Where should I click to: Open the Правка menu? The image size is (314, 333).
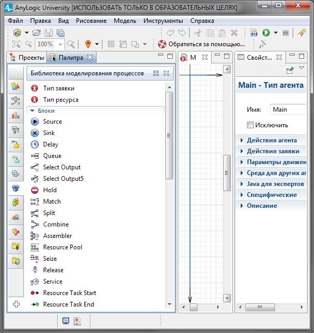[x=41, y=21]
